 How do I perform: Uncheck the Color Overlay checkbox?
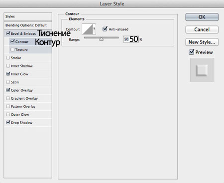[x=8, y=90]
